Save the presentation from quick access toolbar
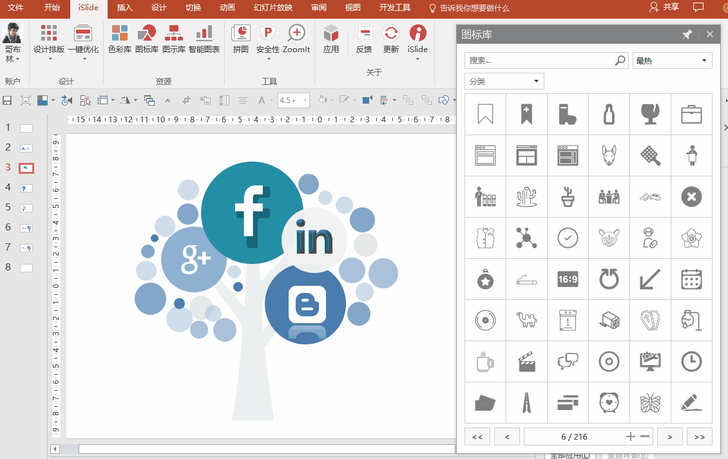 pyautogui.click(x=7, y=100)
